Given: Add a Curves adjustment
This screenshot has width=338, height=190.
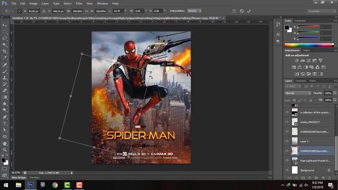Looking at the screenshot, I should point(308,61).
